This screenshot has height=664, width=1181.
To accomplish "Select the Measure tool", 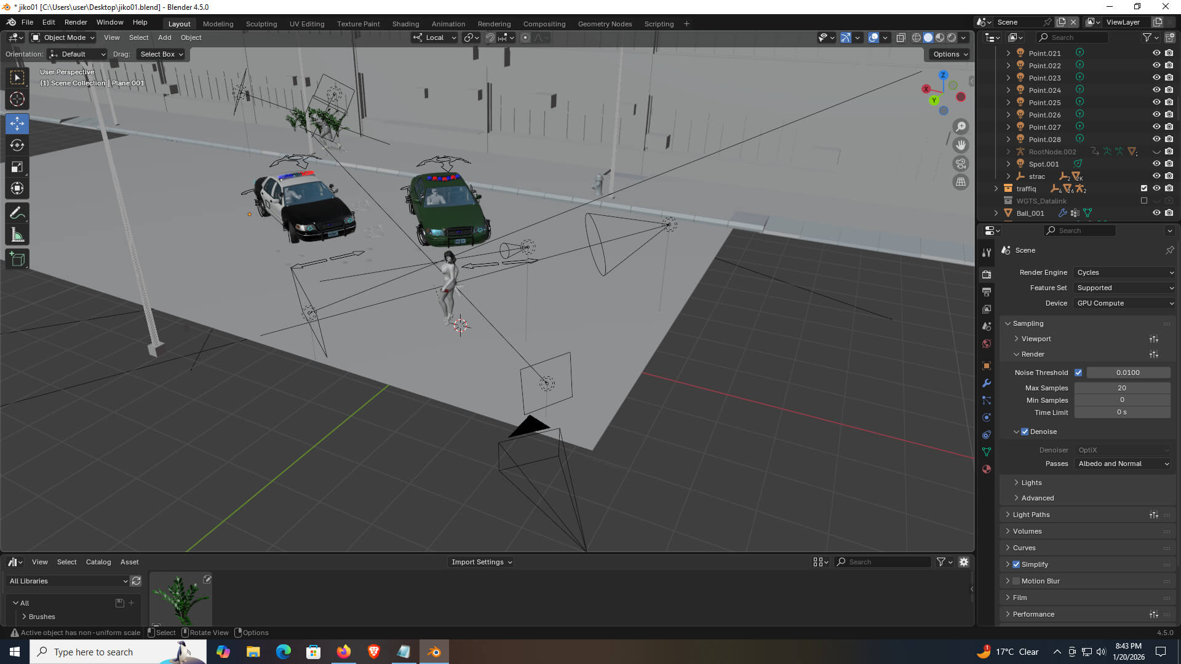I will [x=17, y=235].
